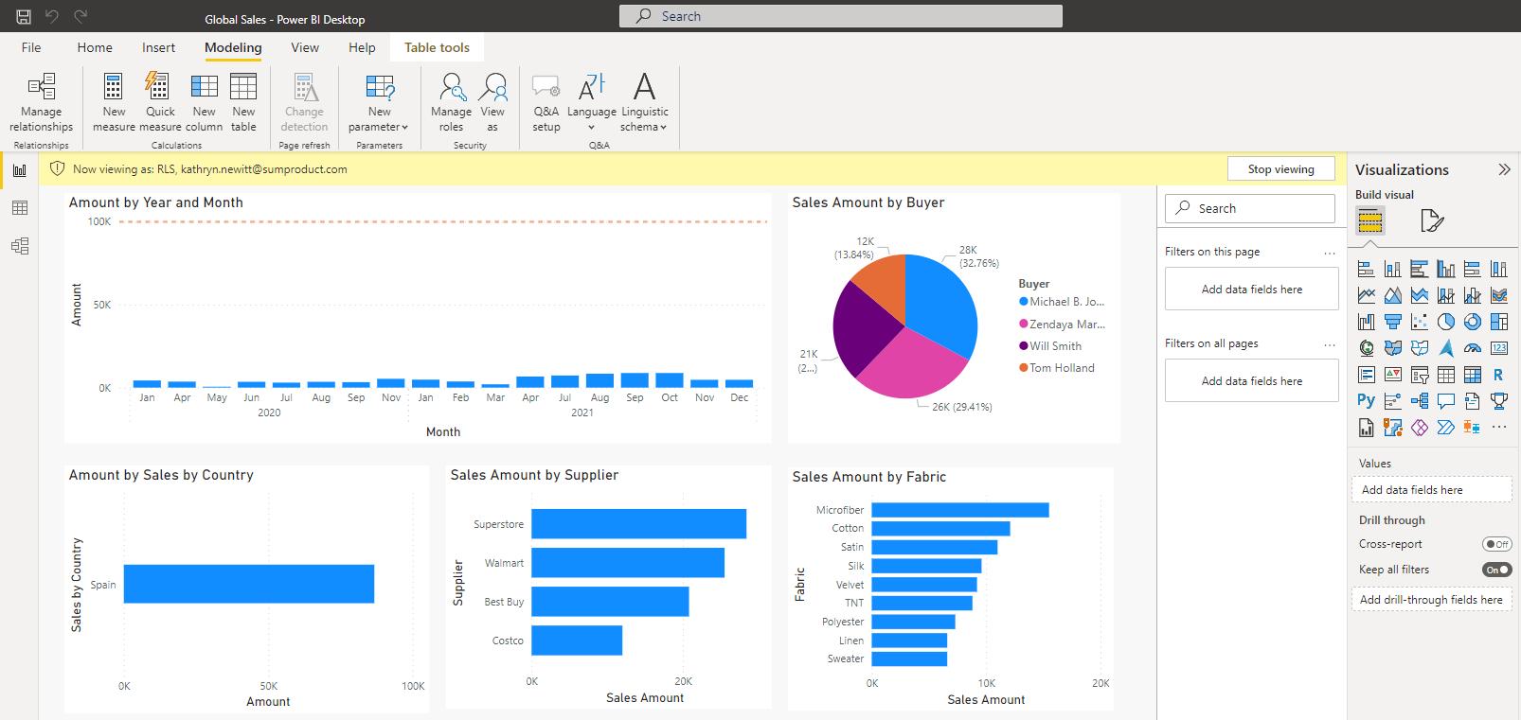Add a New column

pos(204,102)
